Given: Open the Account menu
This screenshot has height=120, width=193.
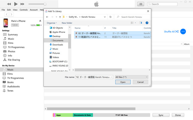Looking at the screenshot, I should tap(34, 10).
